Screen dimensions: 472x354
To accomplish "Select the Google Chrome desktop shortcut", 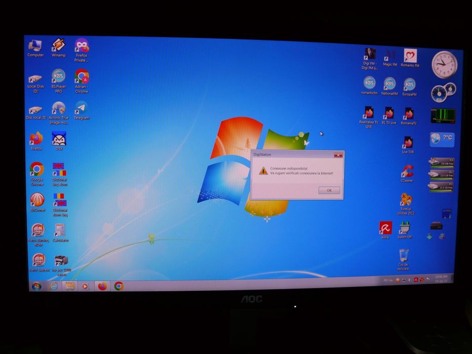I will pyautogui.click(x=37, y=174).
